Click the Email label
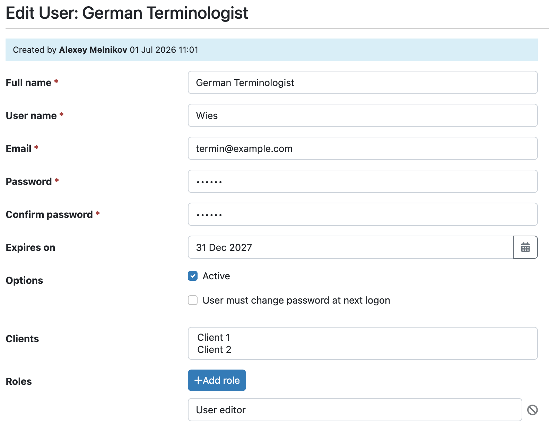This screenshot has height=440, width=549. [x=19, y=149]
